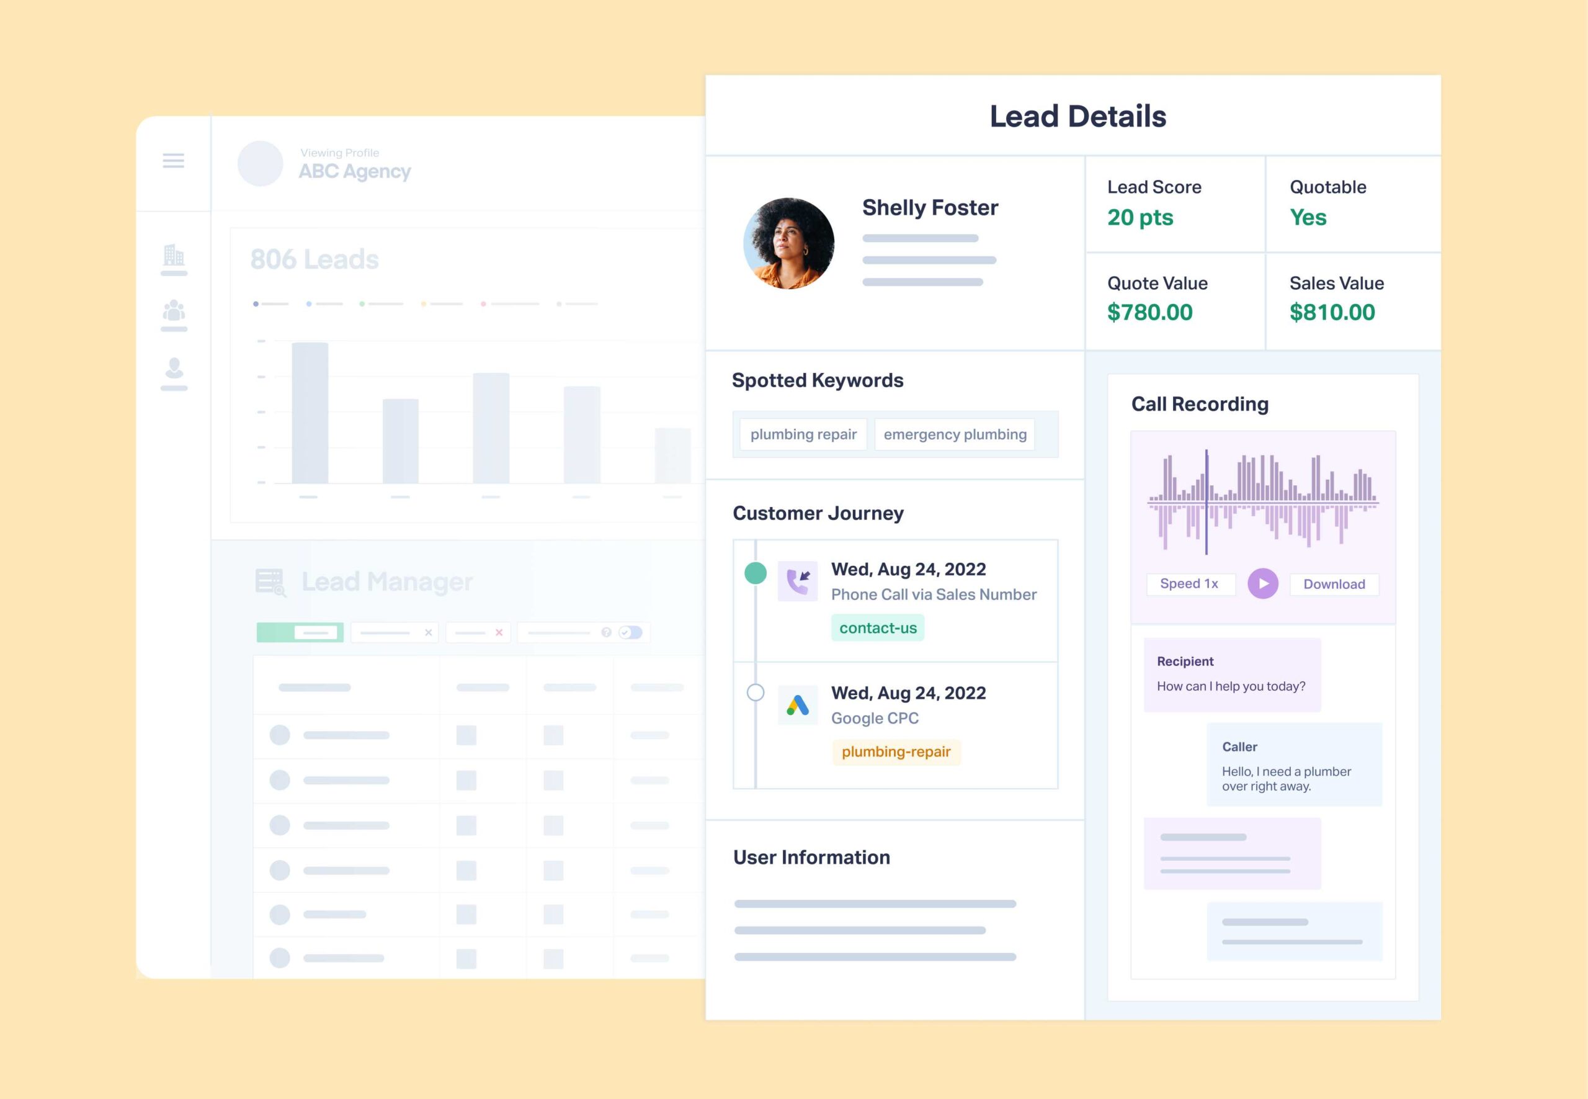
Task: Click the incoming phone call icon
Action: [798, 581]
